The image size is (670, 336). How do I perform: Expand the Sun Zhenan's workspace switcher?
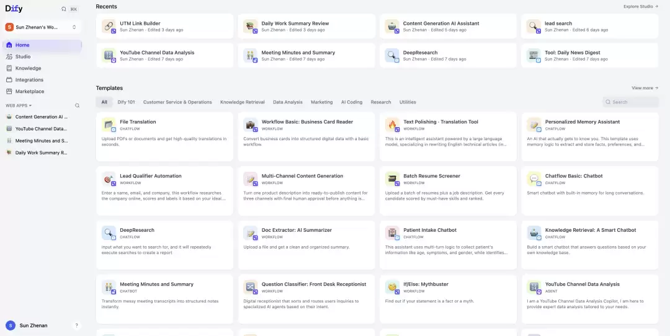(x=43, y=27)
